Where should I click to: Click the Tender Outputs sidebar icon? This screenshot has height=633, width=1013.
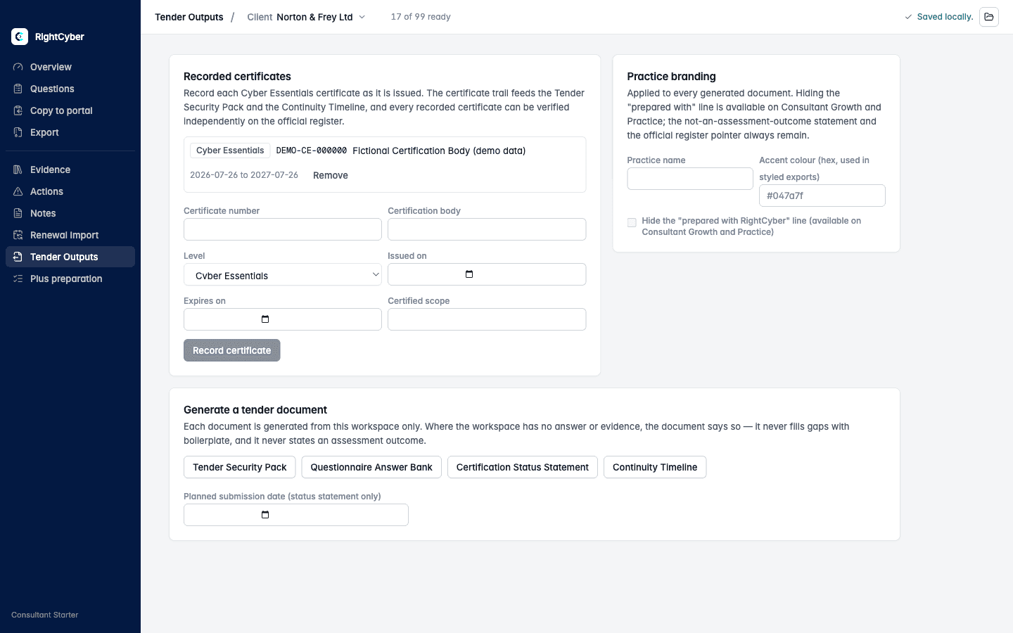(x=18, y=257)
